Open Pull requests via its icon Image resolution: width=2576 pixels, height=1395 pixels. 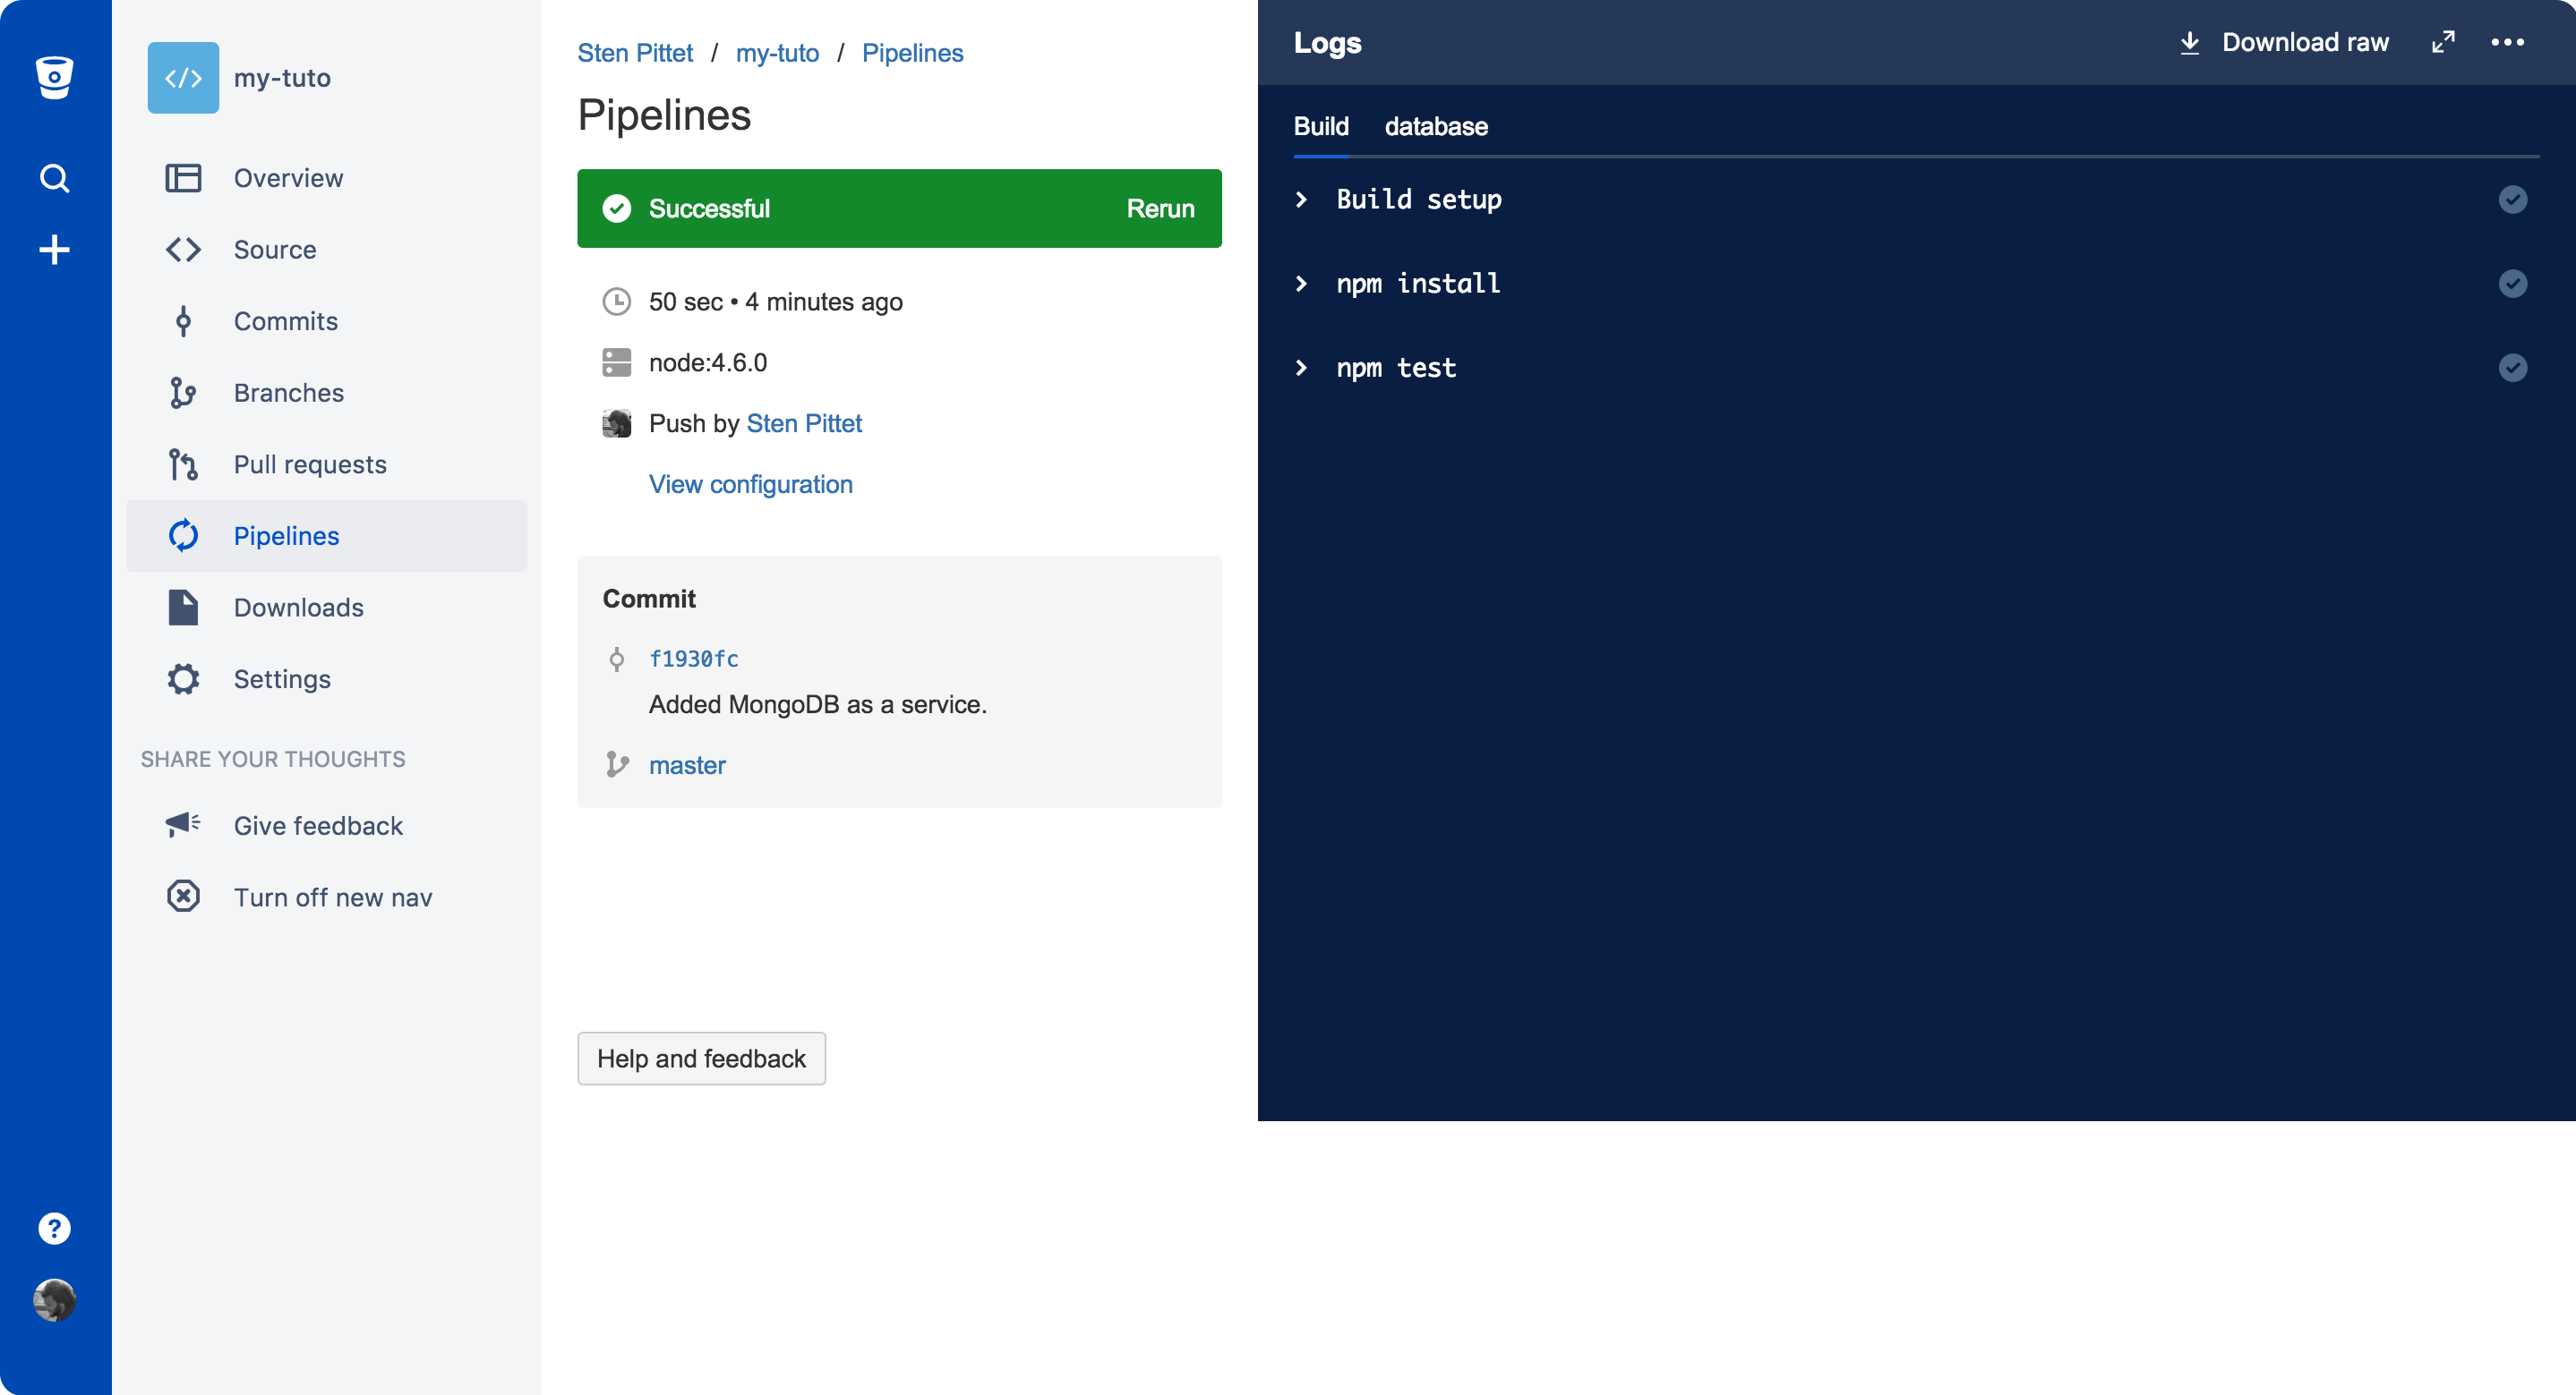183,464
